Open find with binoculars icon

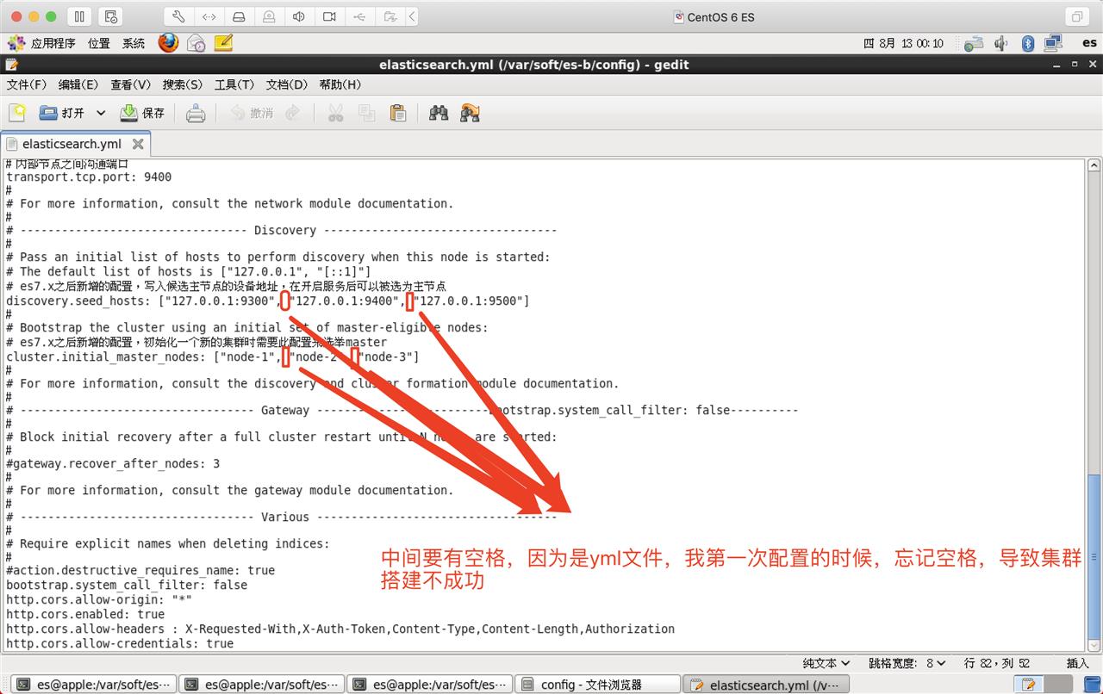(x=439, y=113)
